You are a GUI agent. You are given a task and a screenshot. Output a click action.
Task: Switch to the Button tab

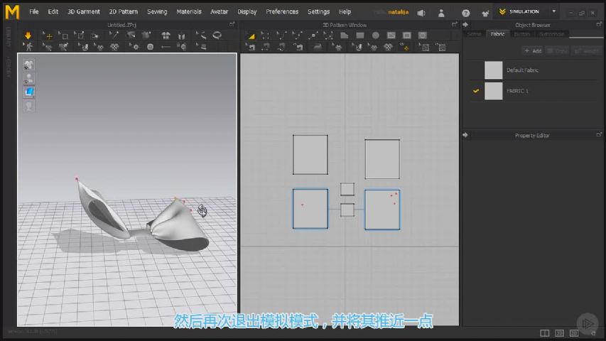tap(521, 34)
